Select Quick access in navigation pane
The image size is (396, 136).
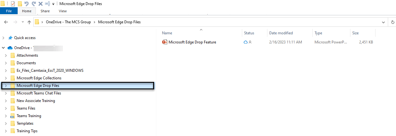pos(25,38)
